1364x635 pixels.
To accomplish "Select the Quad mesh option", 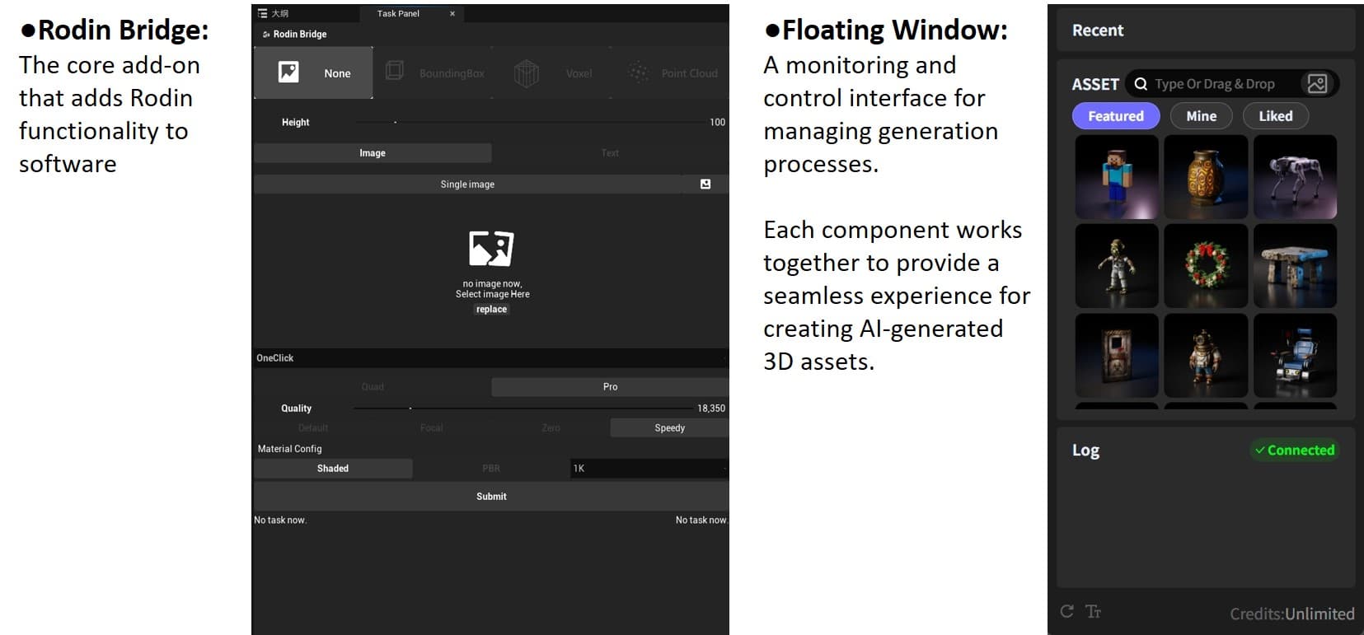I will [x=373, y=387].
